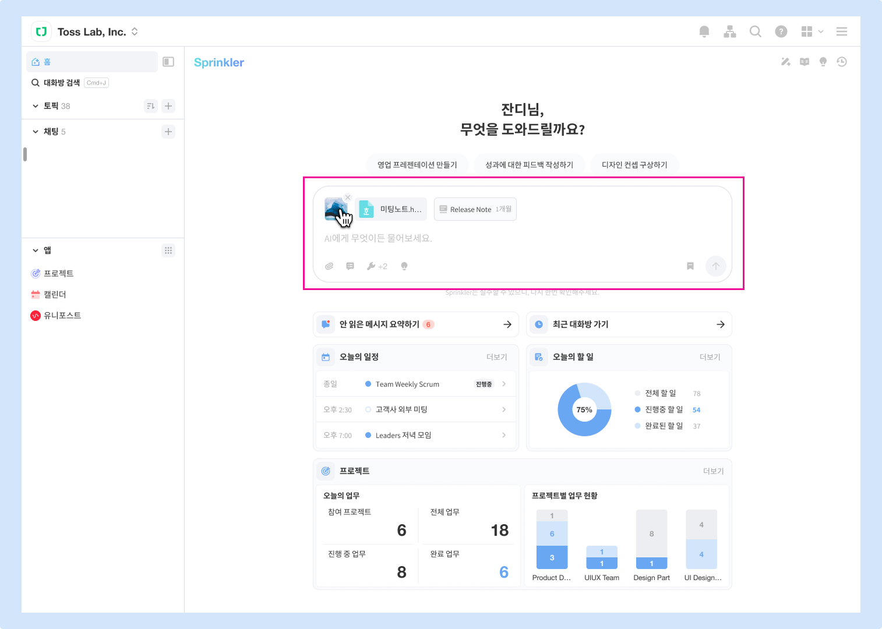Screen dimensions: 882x629
Task: Click the 오늘의 할 일 task icon
Action: click(539, 357)
